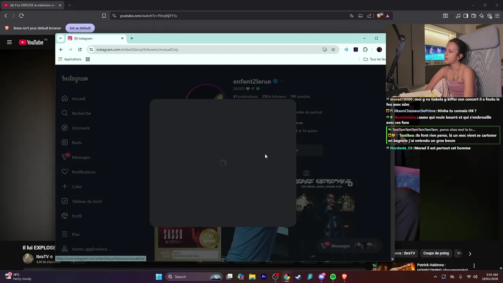Open new tab in inner Chrome window
This screenshot has width=503, height=283.
(132, 38)
